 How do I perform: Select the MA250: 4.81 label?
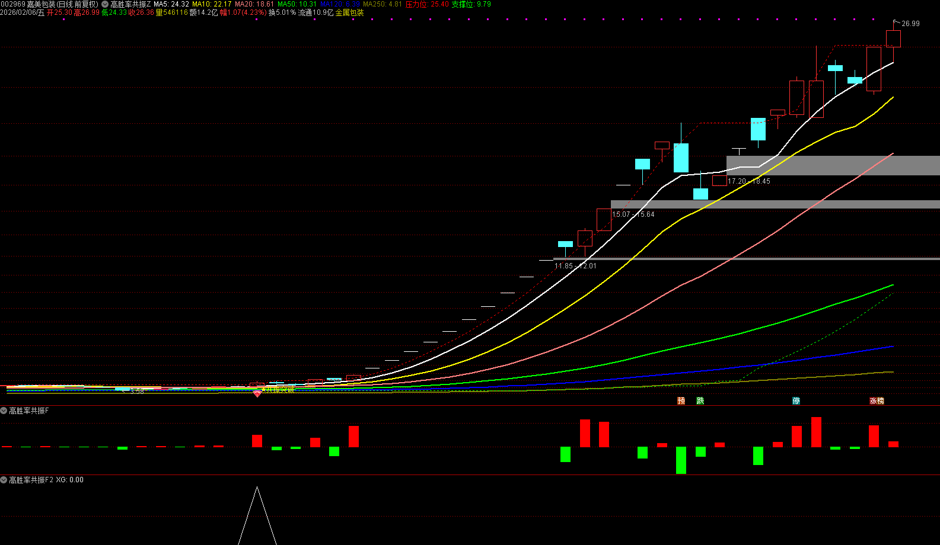point(383,4)
